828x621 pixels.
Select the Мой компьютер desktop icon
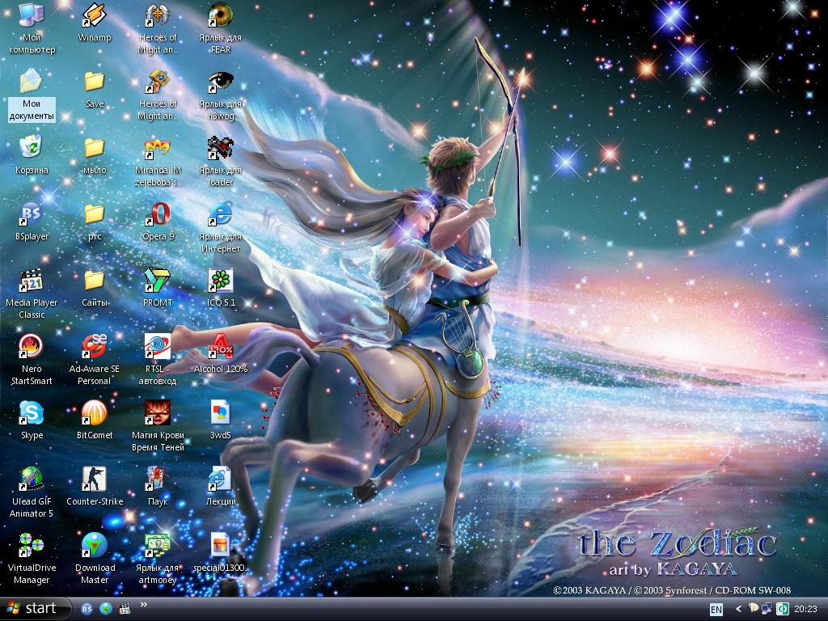point(32,29)
